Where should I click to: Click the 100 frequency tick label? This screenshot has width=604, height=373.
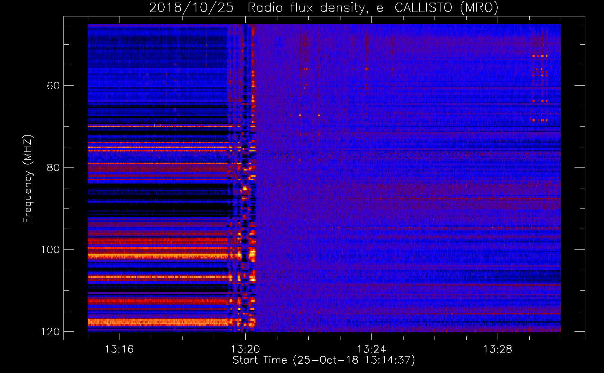50,250
